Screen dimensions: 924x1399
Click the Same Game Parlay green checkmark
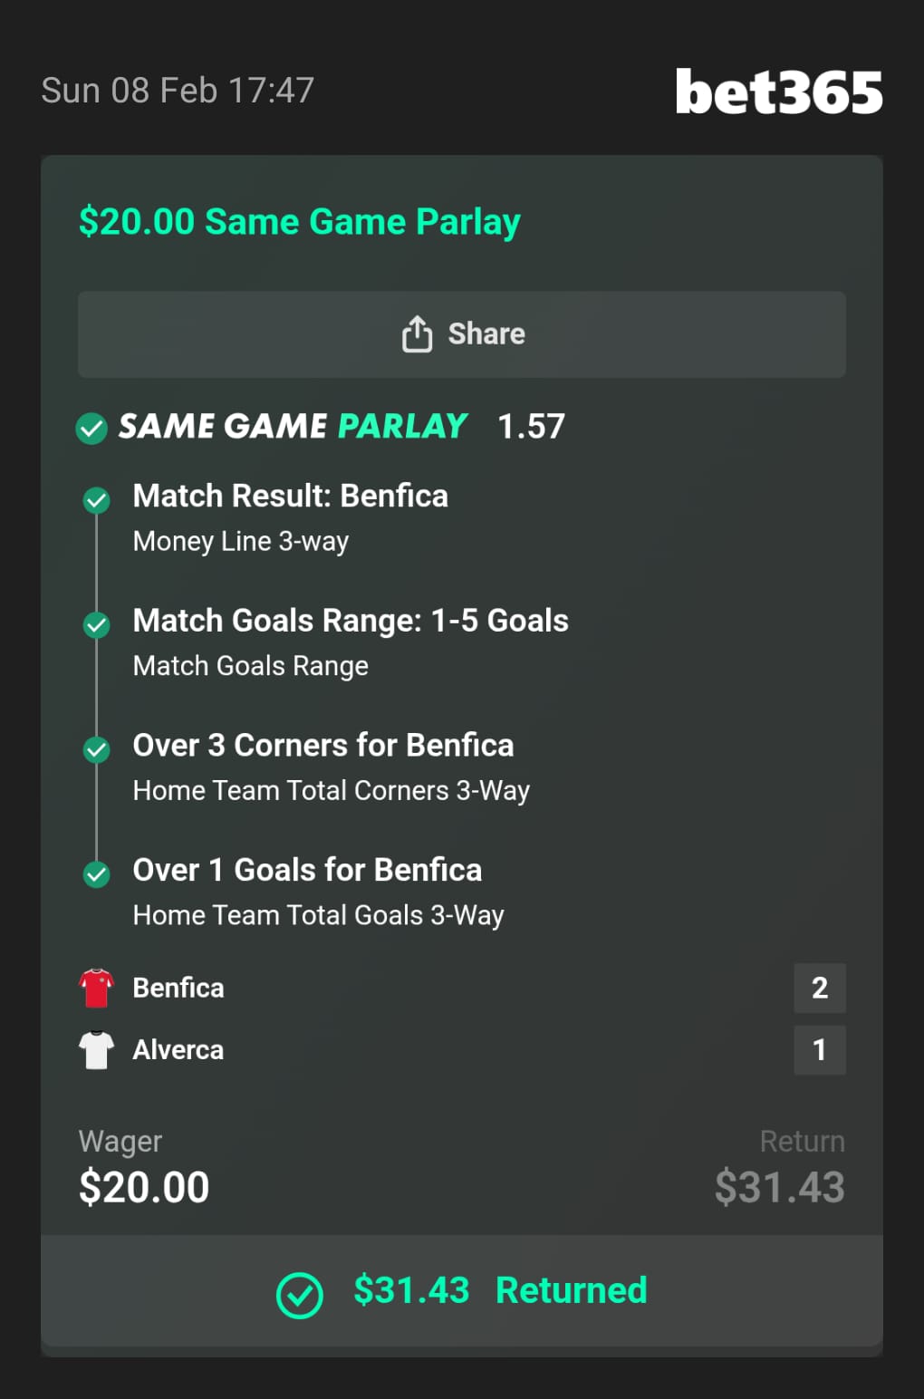[x=91, y=428]
